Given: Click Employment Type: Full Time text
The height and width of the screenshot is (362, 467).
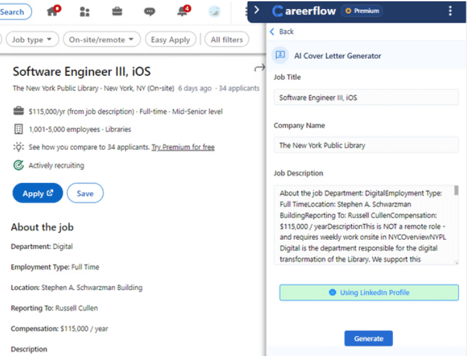Looking at the screenshot, I should coord(55,267).
